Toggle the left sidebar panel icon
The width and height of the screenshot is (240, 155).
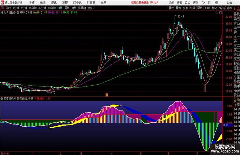pos(2,8)
